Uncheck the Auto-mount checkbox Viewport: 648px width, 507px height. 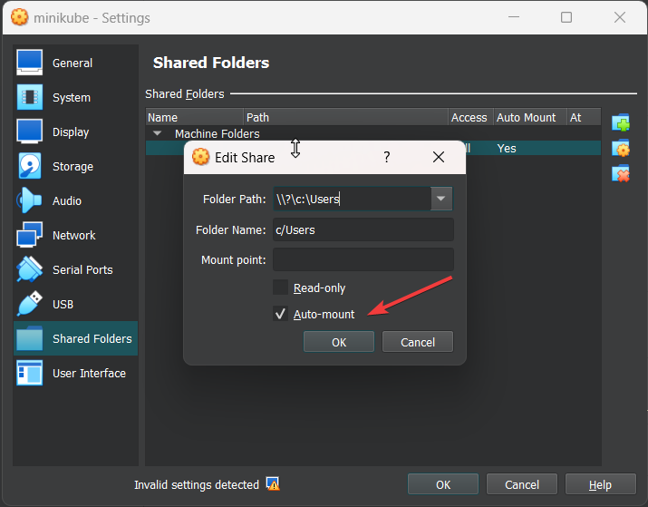point(281,314)
